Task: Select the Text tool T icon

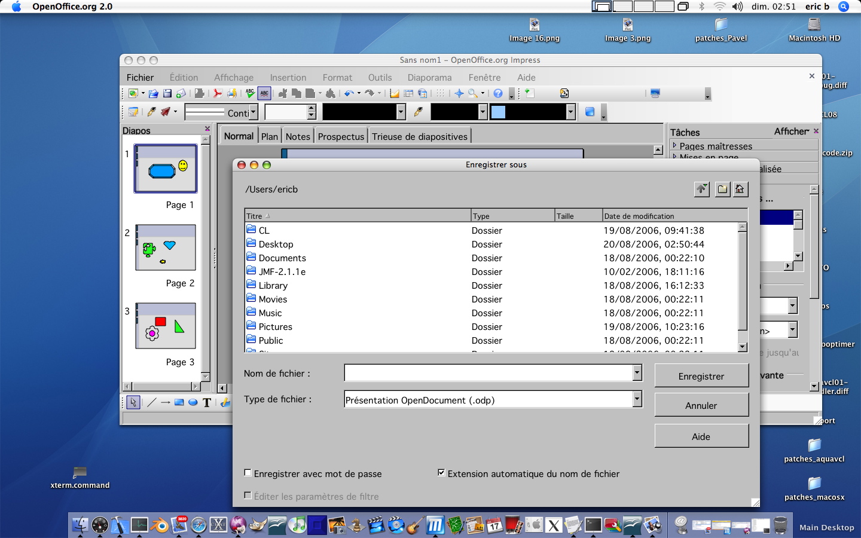Action: click(207, 402)
